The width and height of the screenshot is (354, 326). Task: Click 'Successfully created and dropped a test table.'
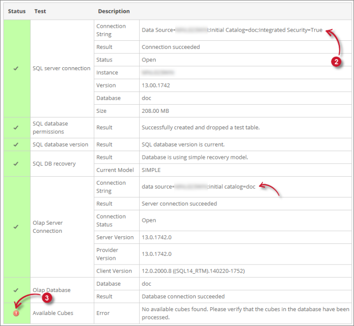(x=201, y=128)
